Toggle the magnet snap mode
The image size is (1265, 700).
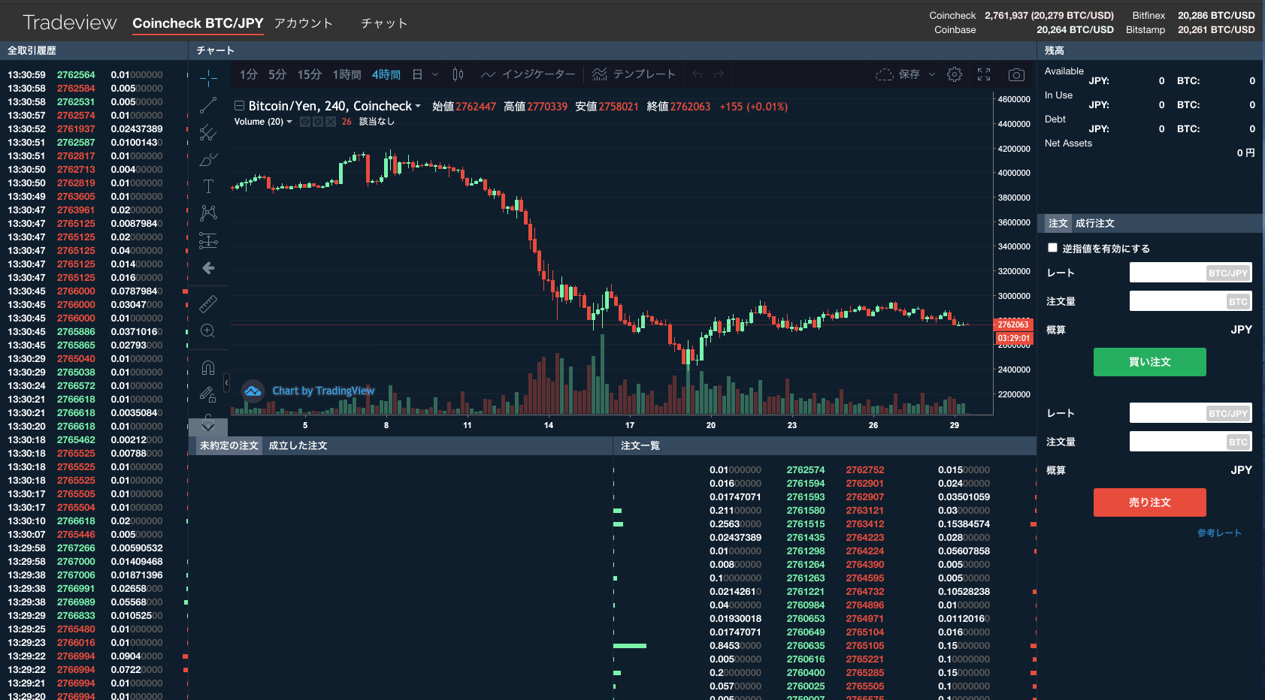point(208,367)
